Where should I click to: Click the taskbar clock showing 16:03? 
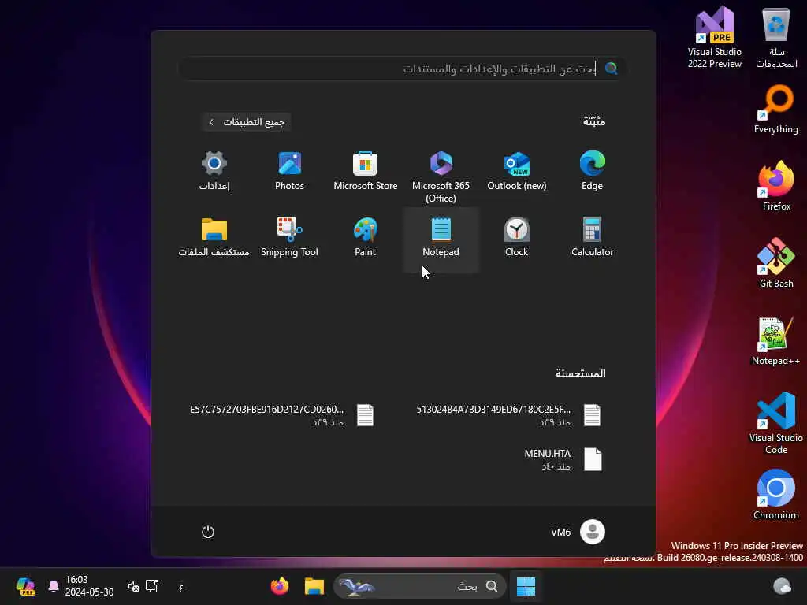click(x=89, y=586)
